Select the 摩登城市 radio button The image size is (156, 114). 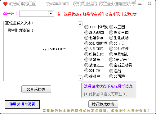point(111,54)
